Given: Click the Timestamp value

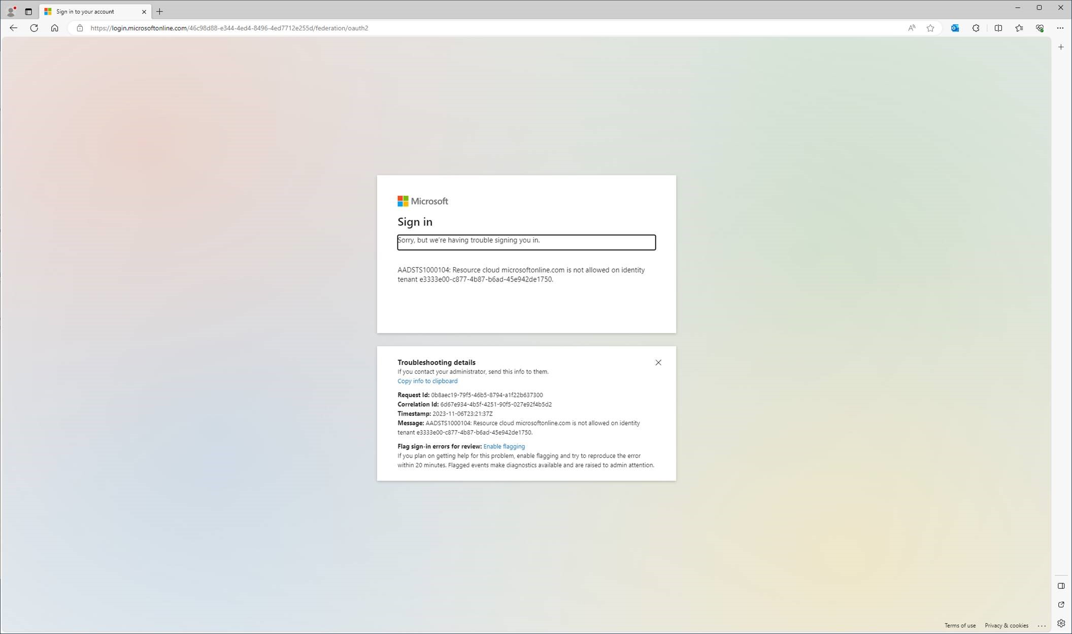Looking at the screenshot, I should (x=462, y=414).
